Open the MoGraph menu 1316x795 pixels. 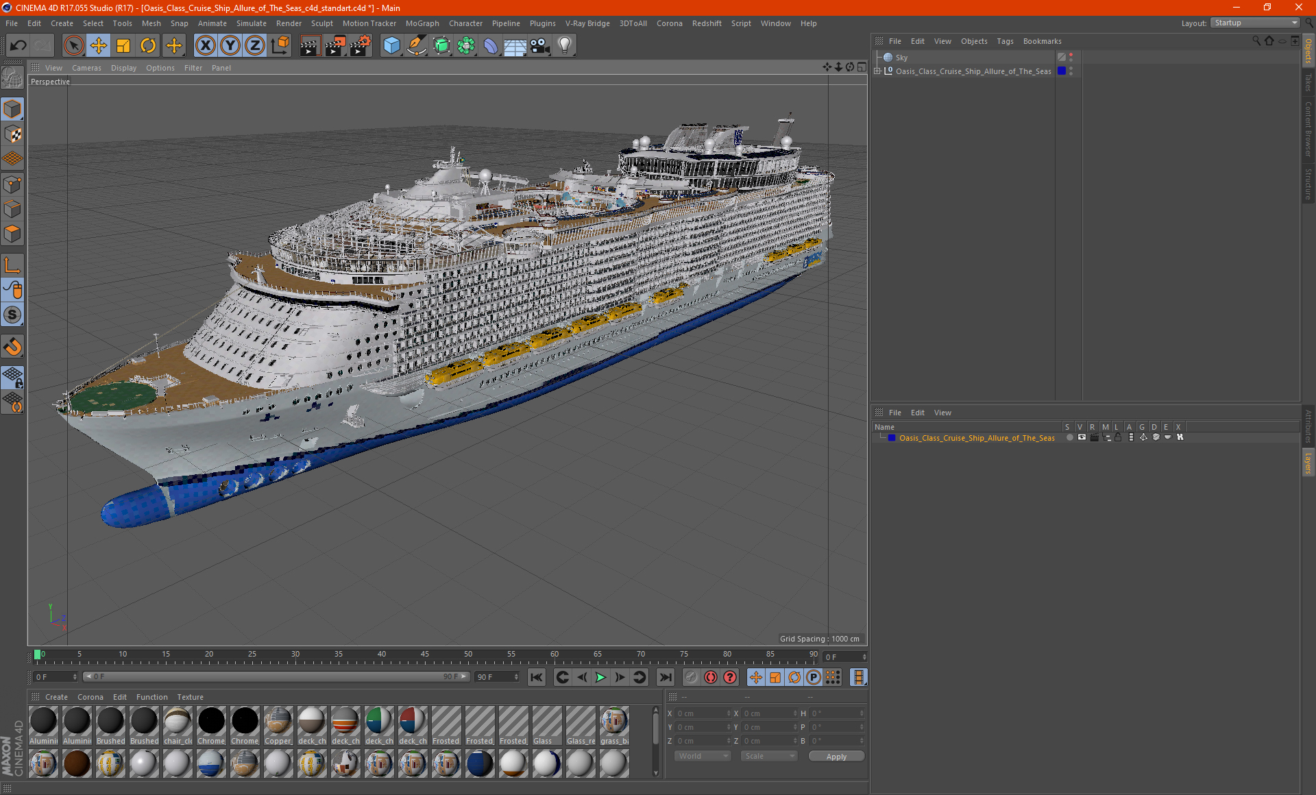pyautogui.click(x=422, y=23)
